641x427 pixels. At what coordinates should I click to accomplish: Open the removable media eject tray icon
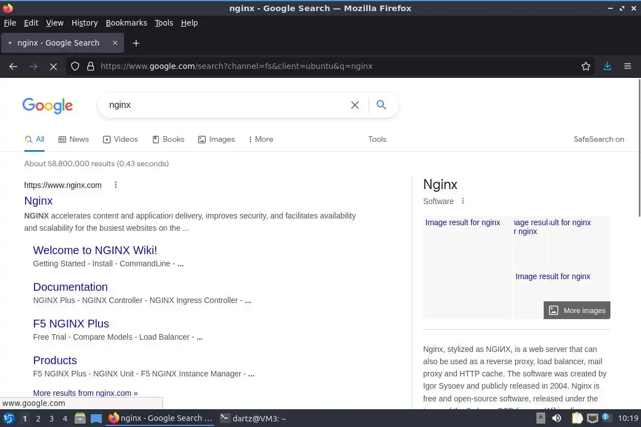[x=540, y=419]
